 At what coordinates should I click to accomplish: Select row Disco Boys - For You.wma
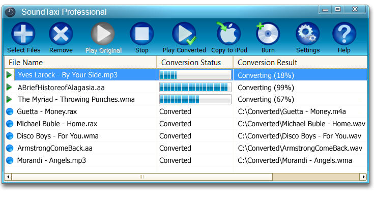pos(186,136)
